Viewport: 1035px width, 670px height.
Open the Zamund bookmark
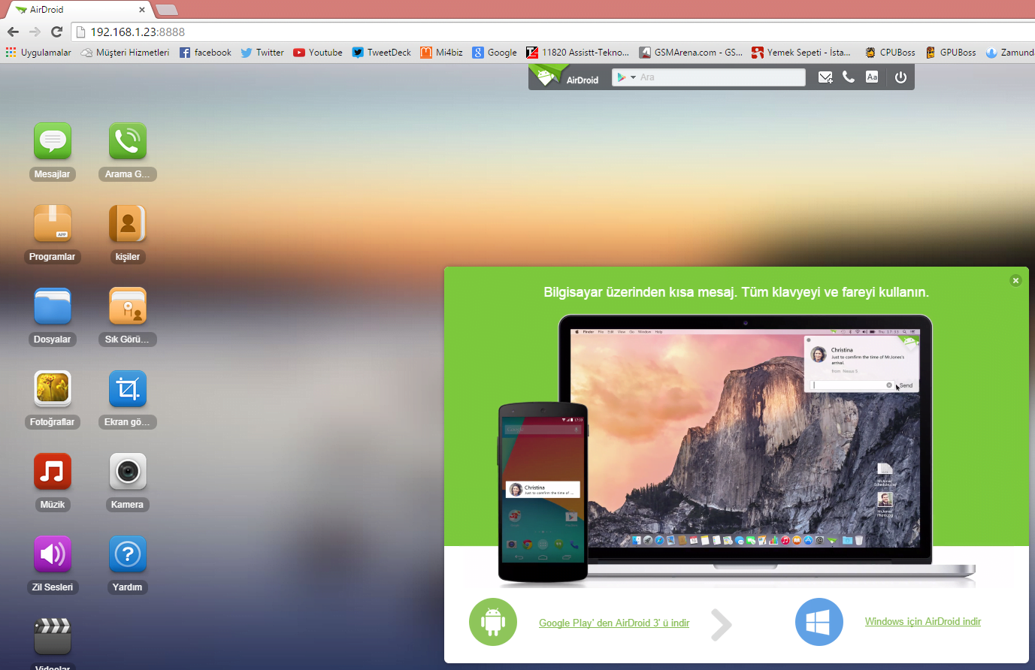1009,53
